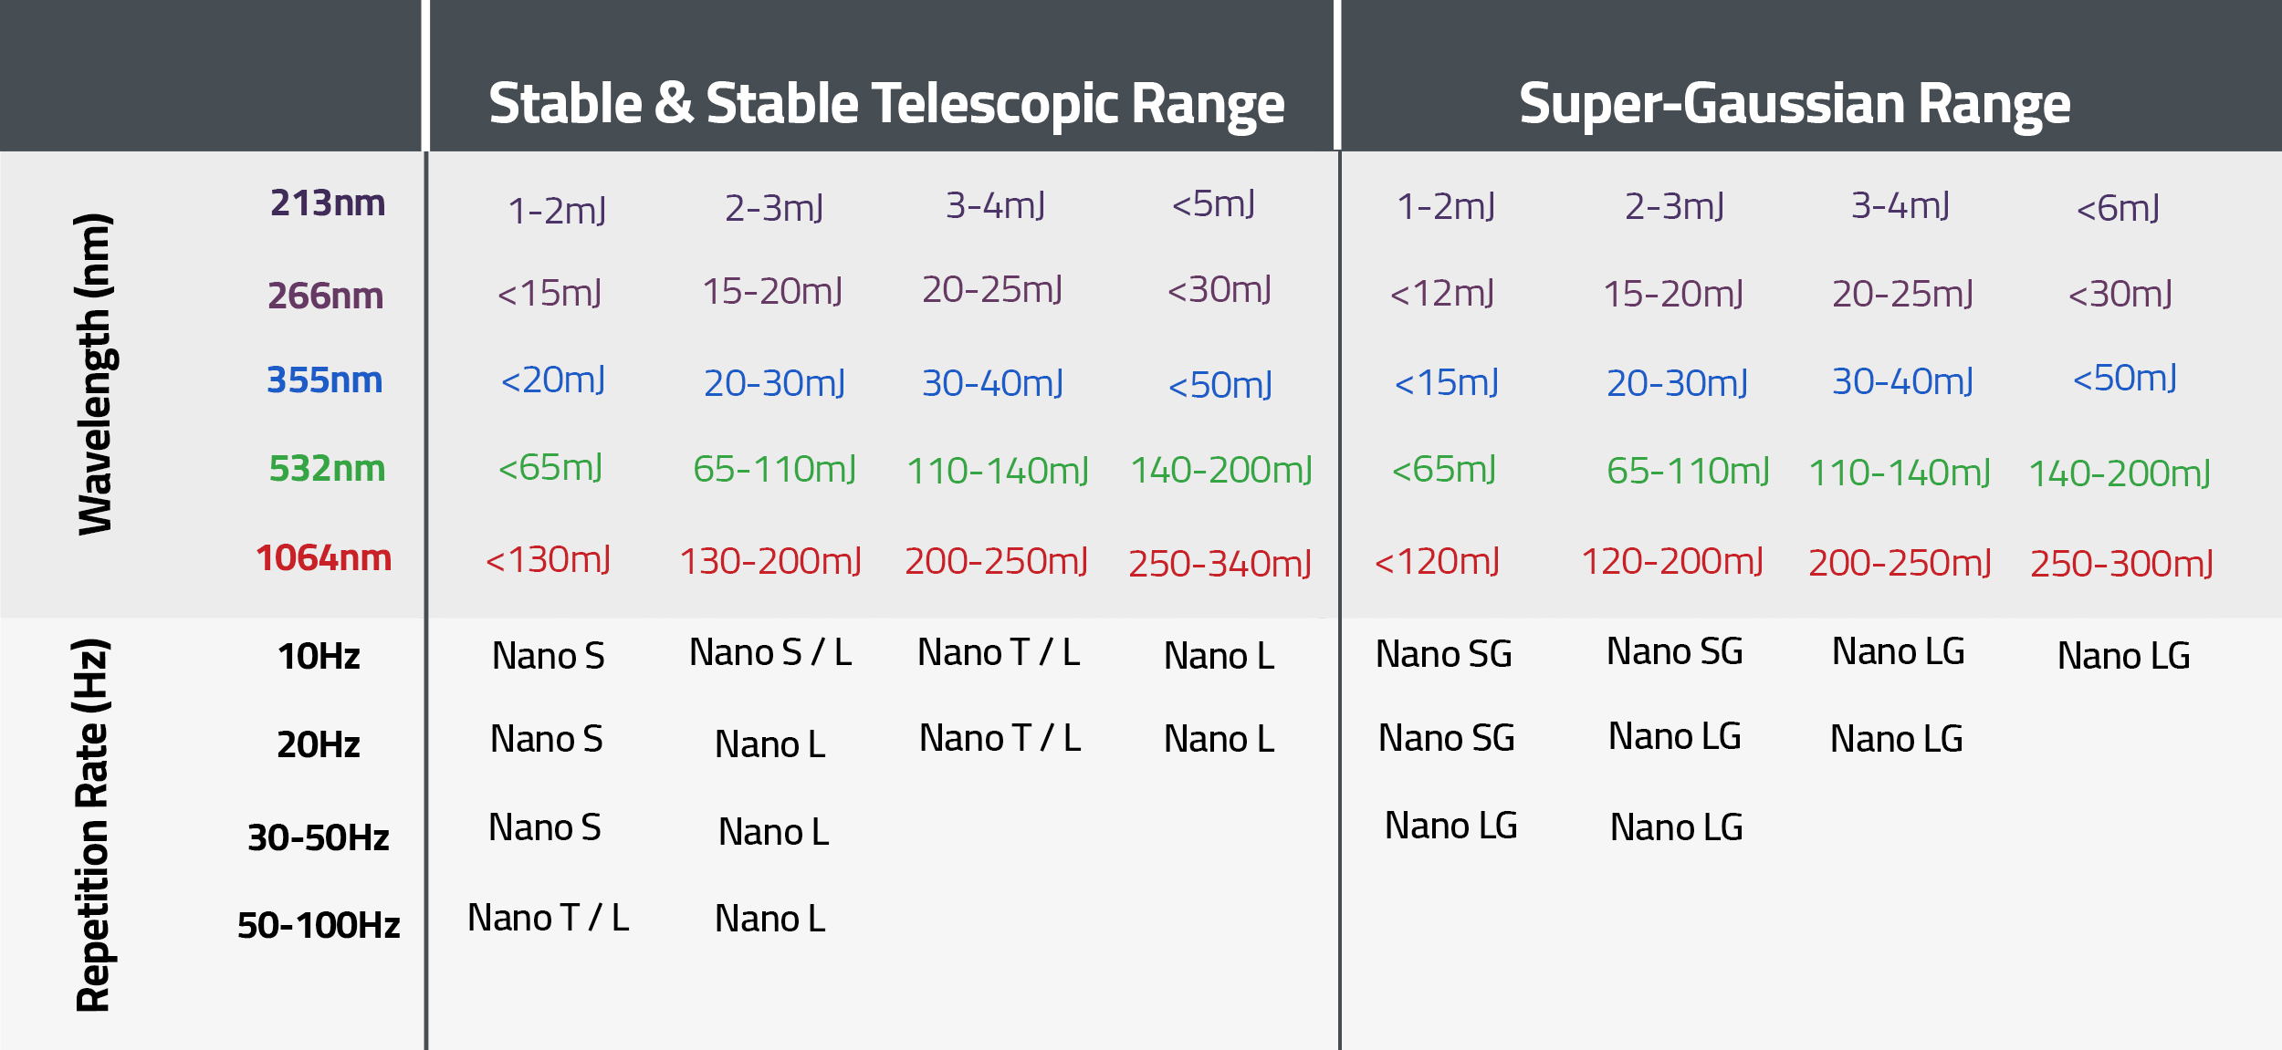Select the 266nm wavelength row label
This screenshot has width=2282, height=1050.
326,296
